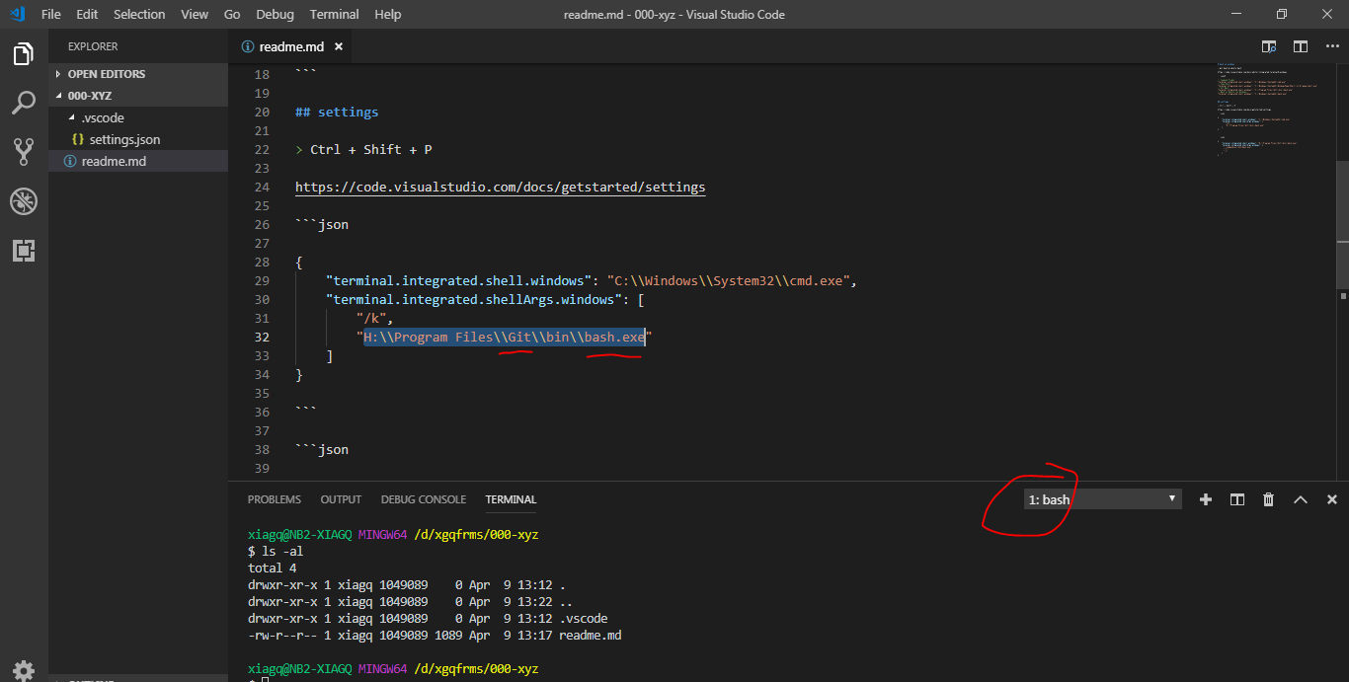Click line number 32 in gutter
1349x682 pixels.
point(262,337)
